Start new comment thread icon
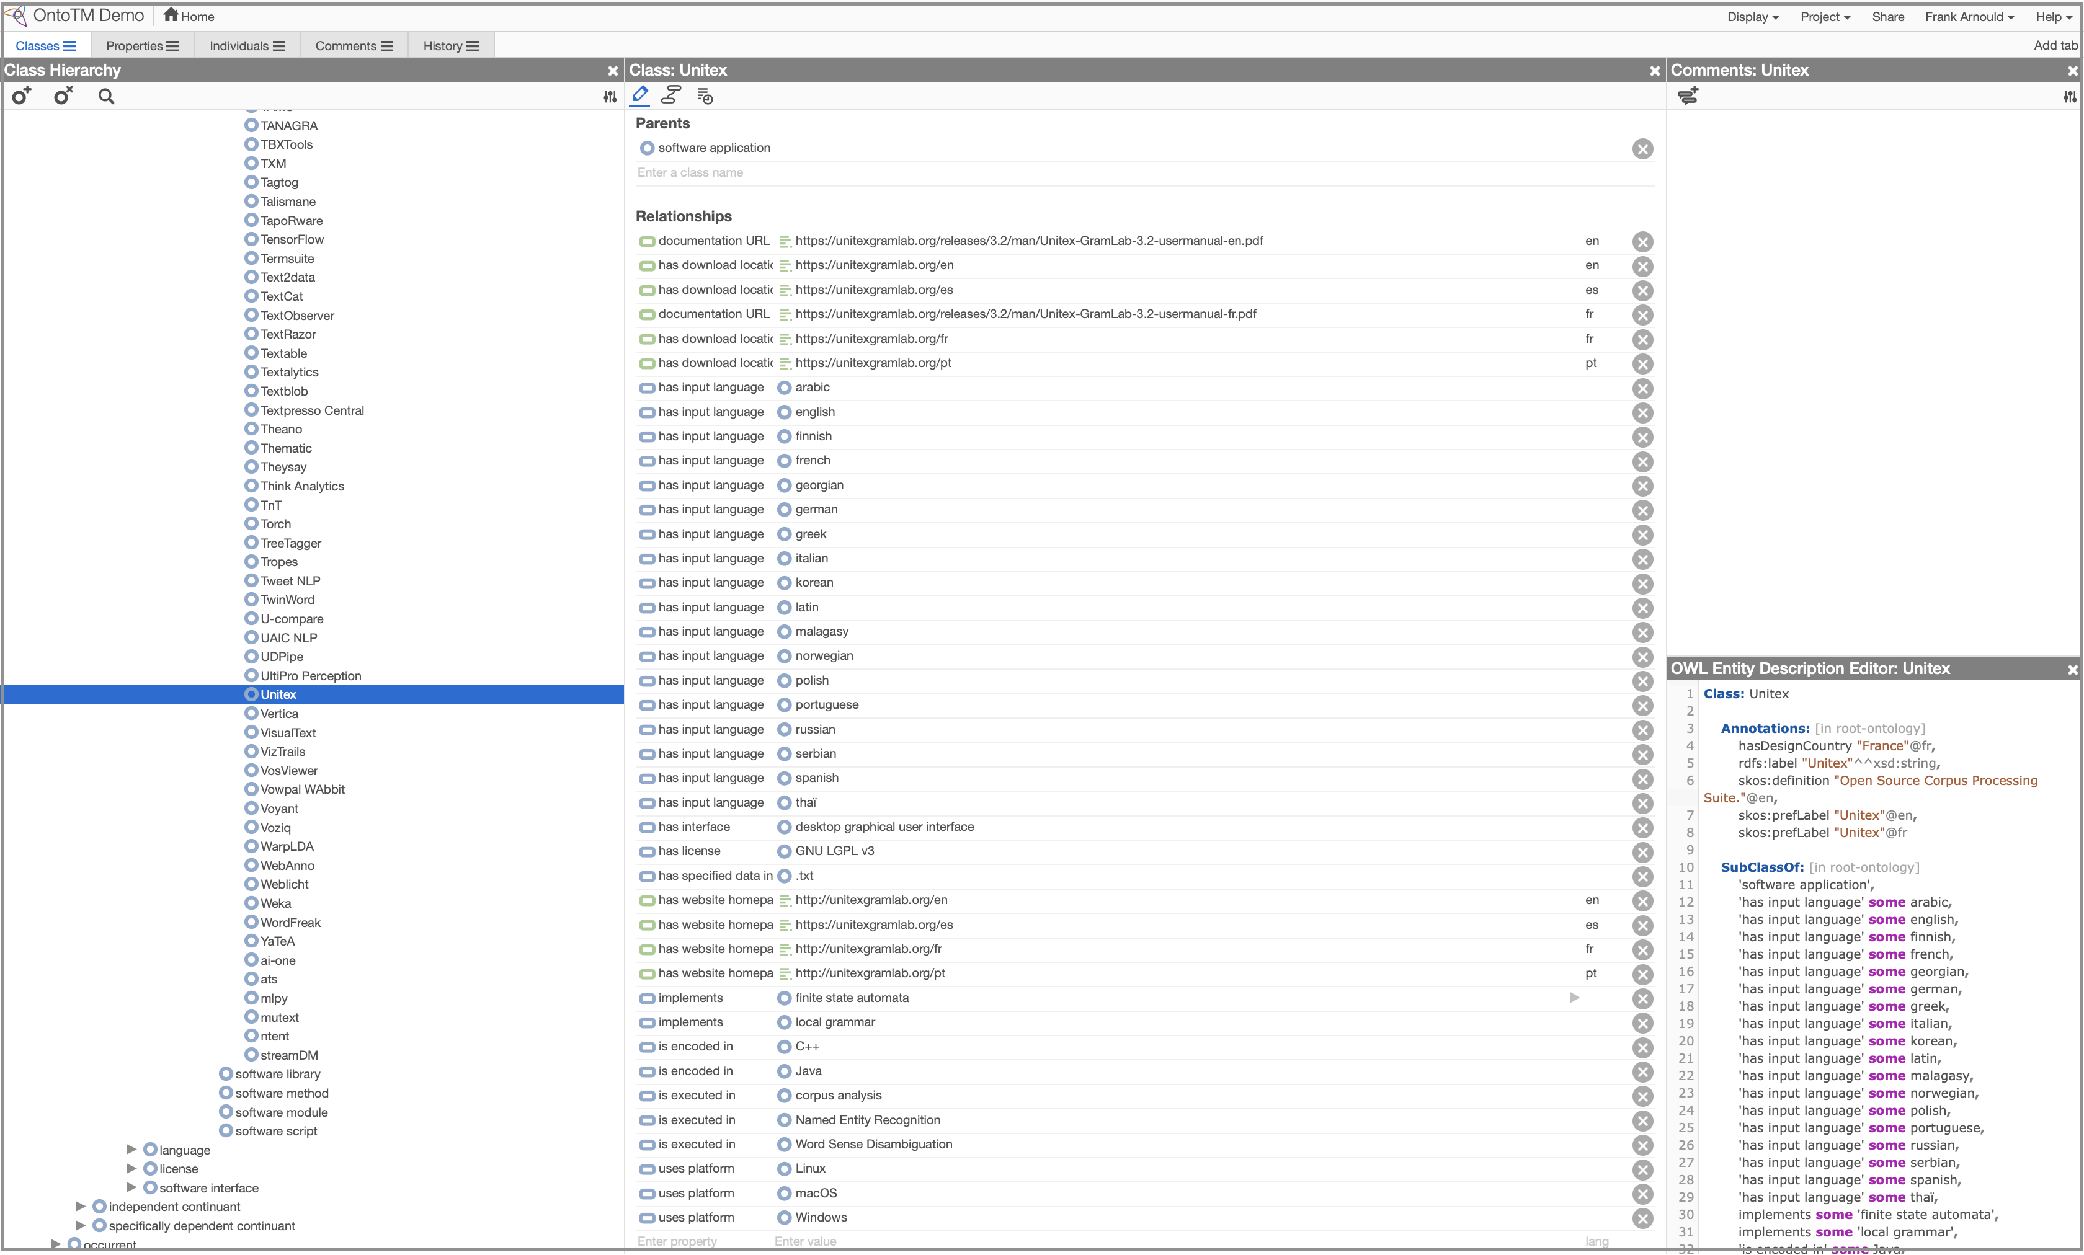This screenshot has height=1255, width=2084. 1687,96
